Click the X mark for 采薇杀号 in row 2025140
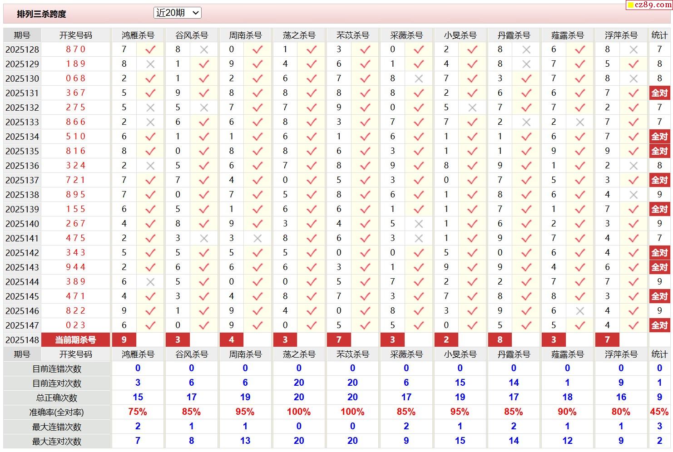 [419, 224]
